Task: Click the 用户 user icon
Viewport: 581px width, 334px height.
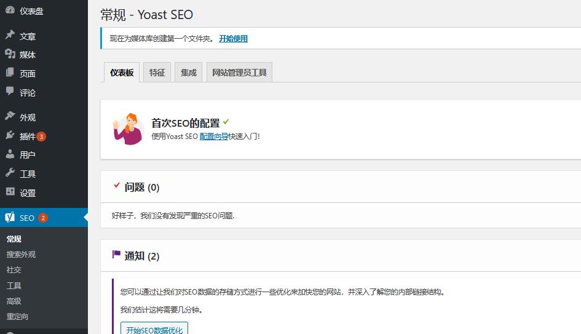Action: point(10,154)
